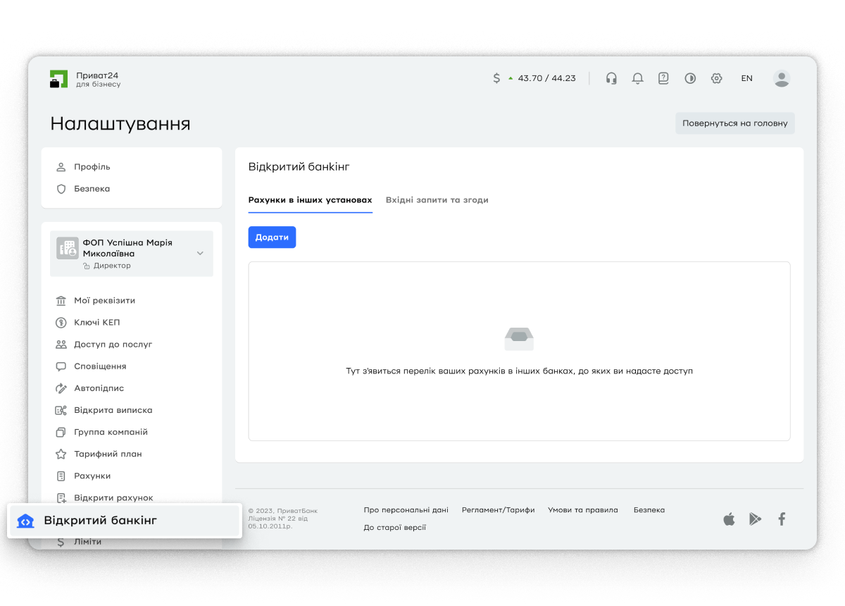
Task: Open Рахунки in sidebar
Action: point(92,476)
